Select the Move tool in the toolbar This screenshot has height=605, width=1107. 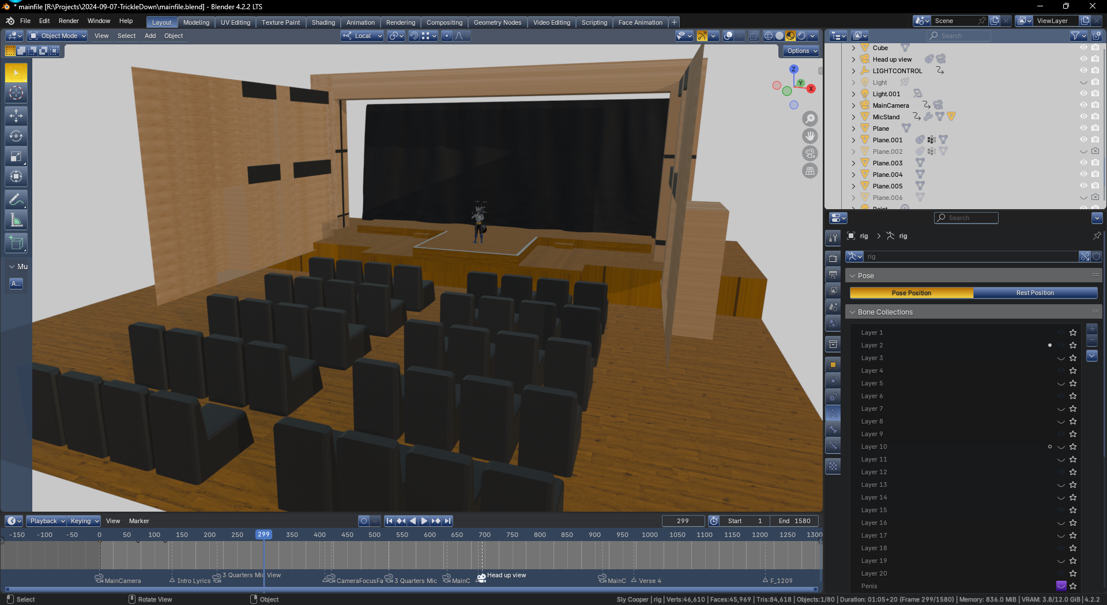[16, 116]
